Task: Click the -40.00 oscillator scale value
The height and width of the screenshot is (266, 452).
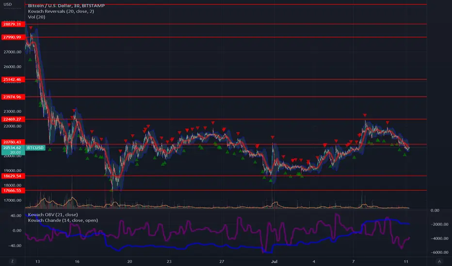Action: click(x=15, y=246)
